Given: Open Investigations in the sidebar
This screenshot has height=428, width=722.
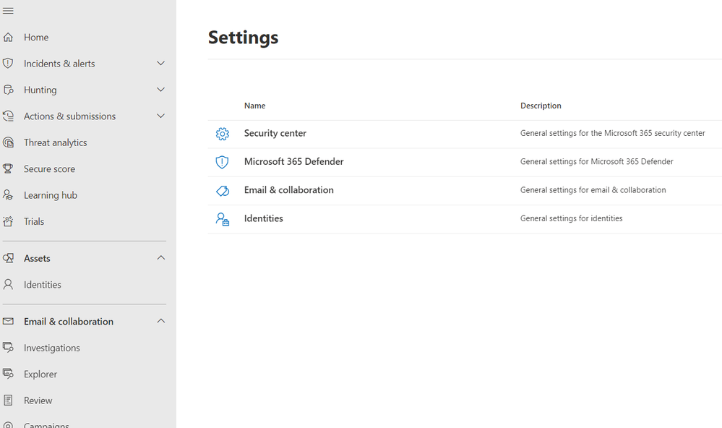Looking at the screenshot, I should coord(51,348).
